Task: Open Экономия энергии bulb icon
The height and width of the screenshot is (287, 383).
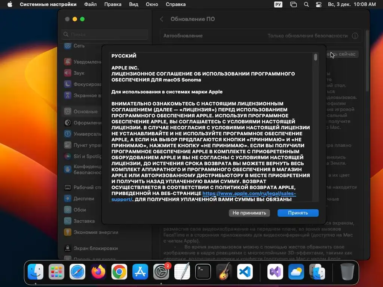Action: pos(68,232)
